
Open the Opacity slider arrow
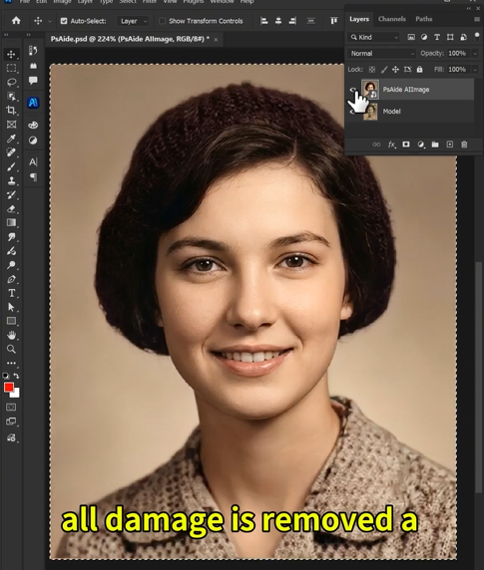click(475, 54)
